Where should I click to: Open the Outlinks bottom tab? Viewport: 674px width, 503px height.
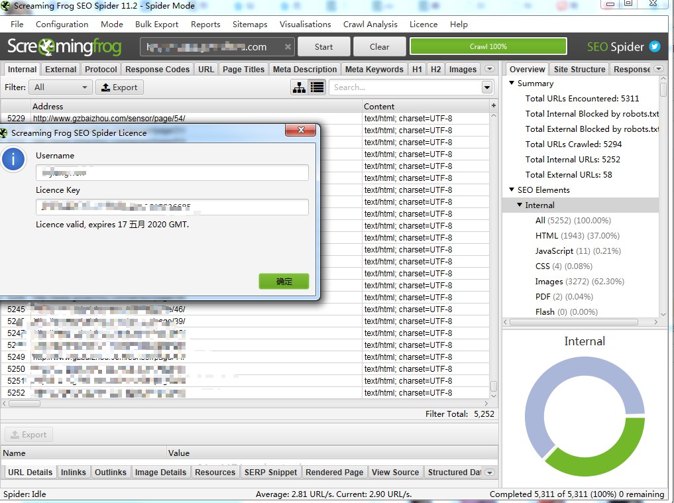click(x=111, y=472)
